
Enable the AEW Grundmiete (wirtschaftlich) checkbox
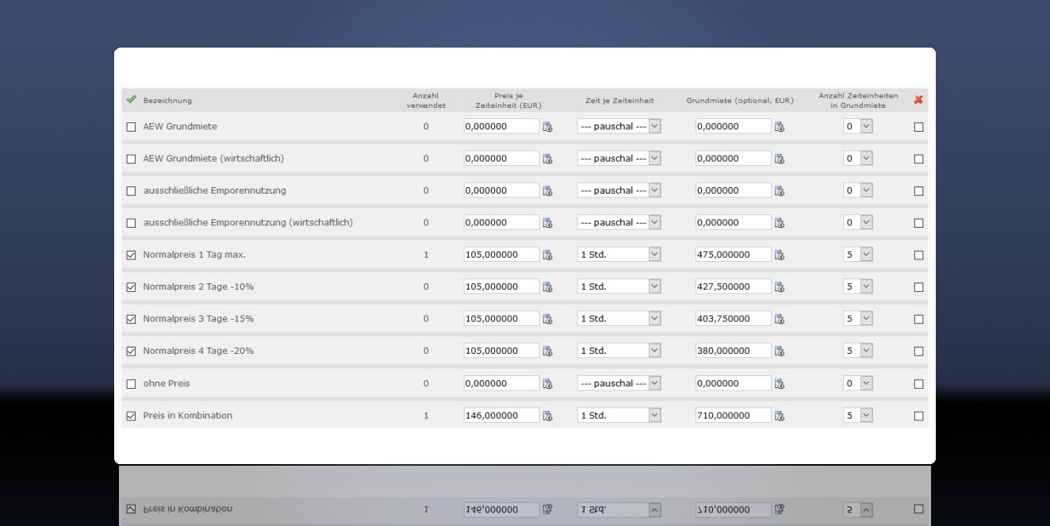(x=132, y=159)
